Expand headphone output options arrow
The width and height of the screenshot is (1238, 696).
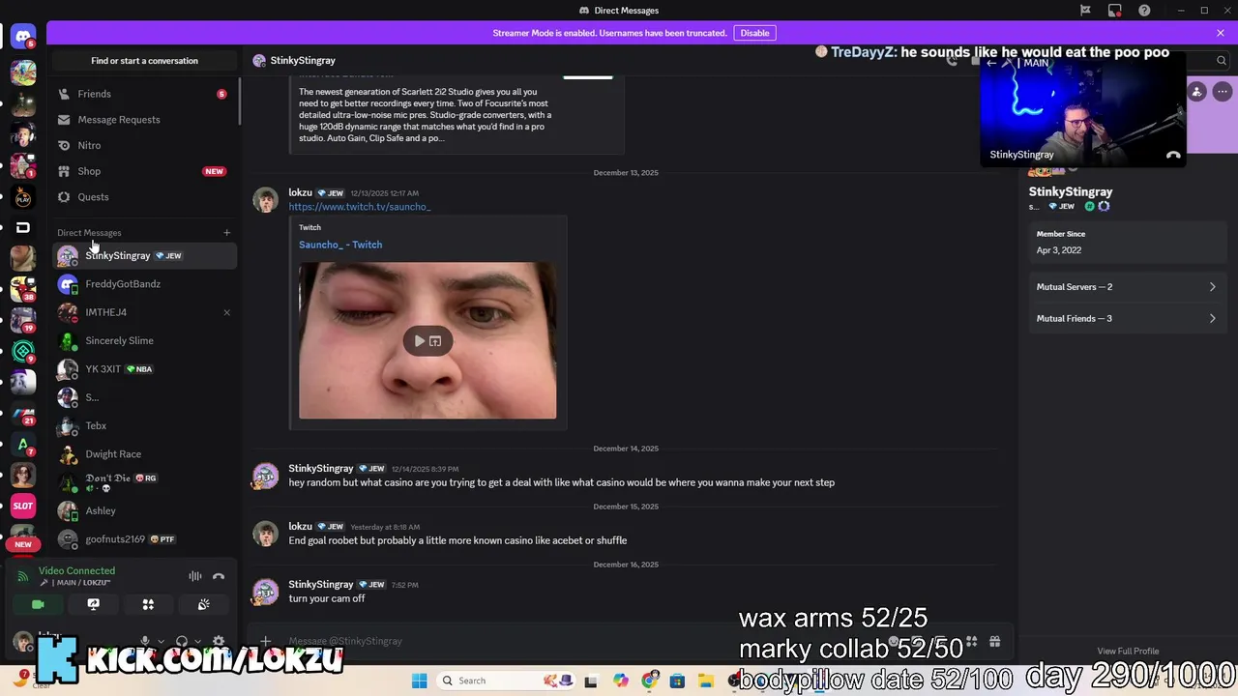pyautogui.click(x=197, y=641)
